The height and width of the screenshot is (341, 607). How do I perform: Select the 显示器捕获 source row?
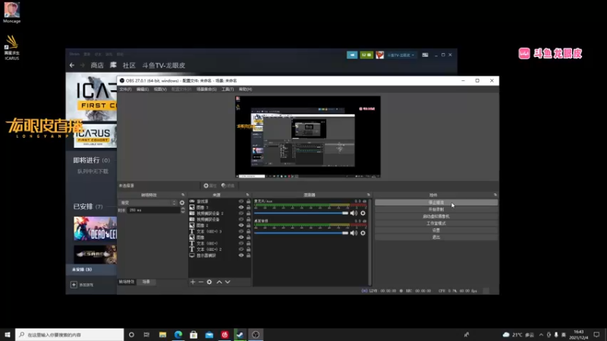[x=219, y=255]
